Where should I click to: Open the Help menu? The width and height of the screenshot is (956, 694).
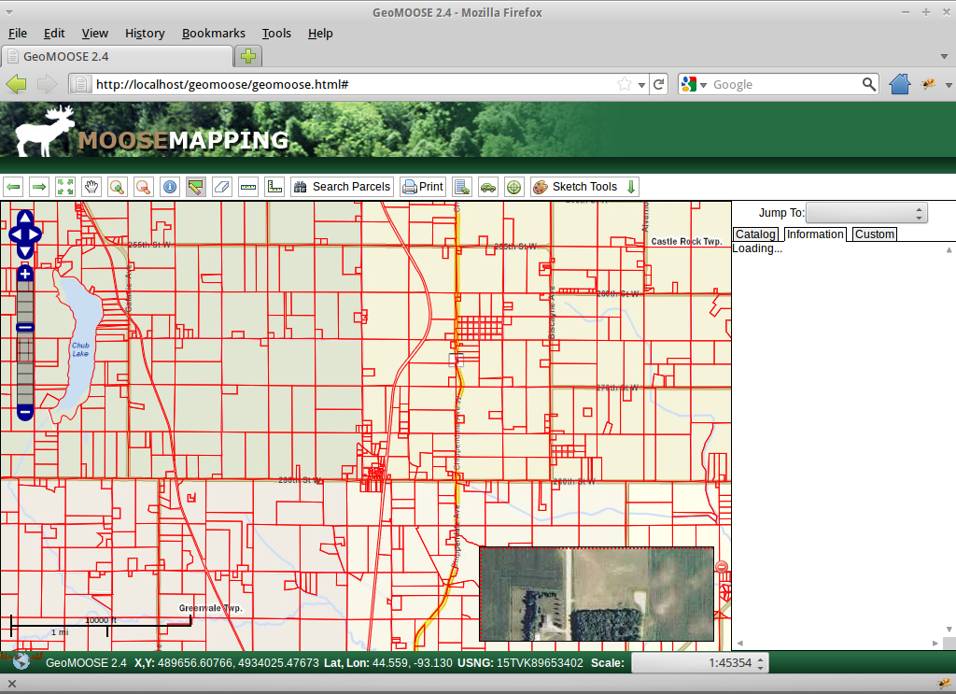click(x=320, y=34)
